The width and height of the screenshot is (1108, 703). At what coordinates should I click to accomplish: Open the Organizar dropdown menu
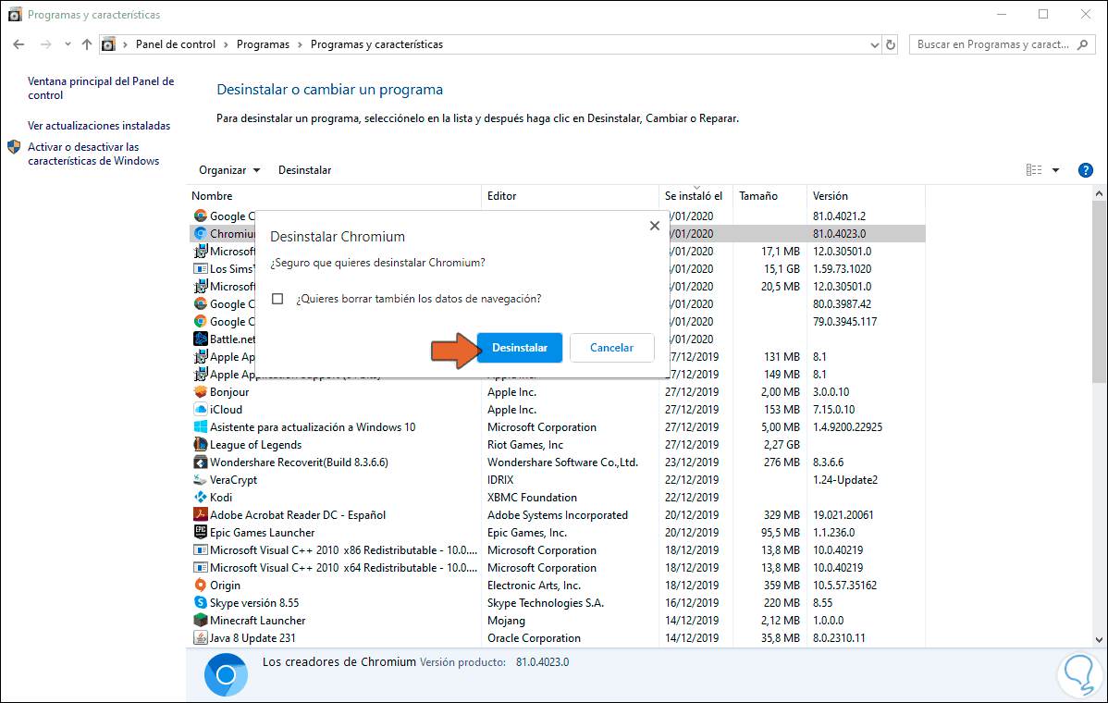(x=229, y=170)
